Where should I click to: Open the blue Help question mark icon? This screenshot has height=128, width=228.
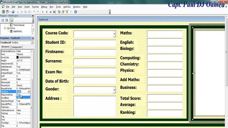(x=76, y=12)
